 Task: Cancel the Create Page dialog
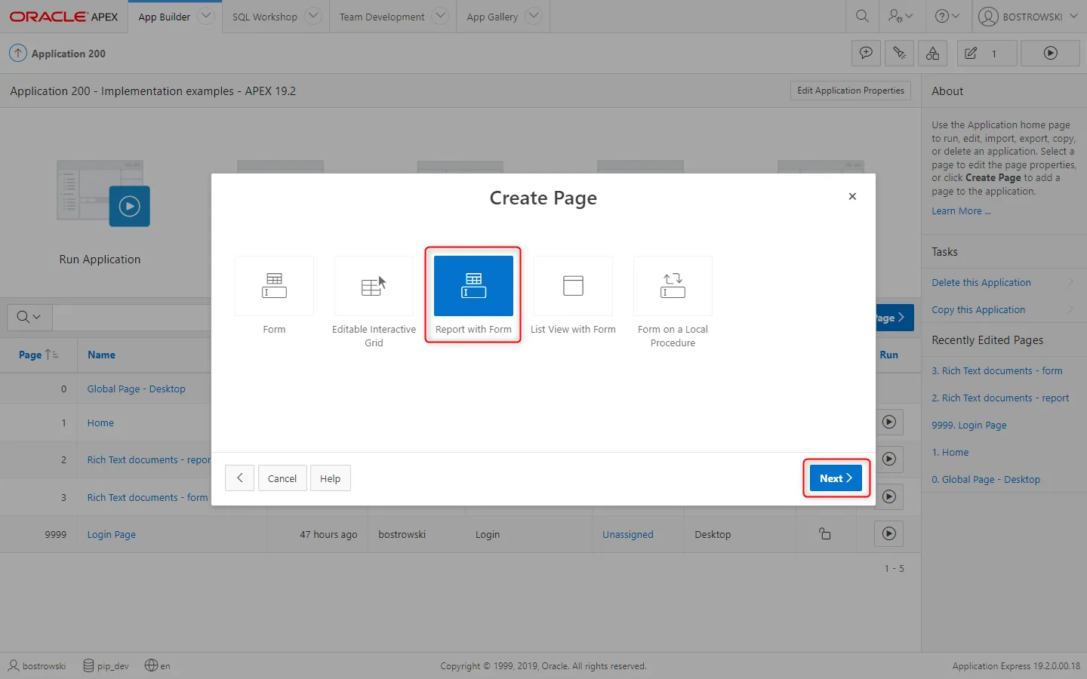[x=282, y=478]
